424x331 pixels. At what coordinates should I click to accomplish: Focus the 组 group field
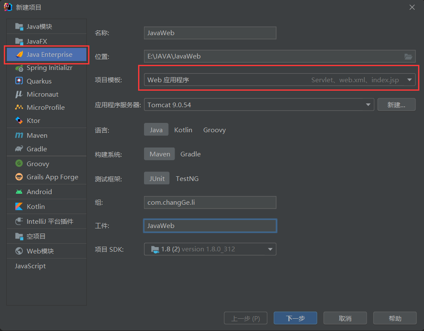(210, 203)
